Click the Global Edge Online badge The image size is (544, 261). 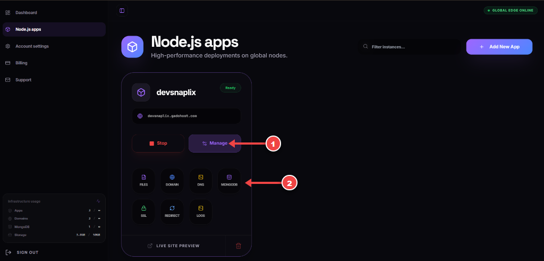[x=511, y=11]
